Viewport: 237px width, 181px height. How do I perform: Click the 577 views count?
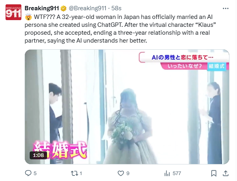[x=177, y=174]
